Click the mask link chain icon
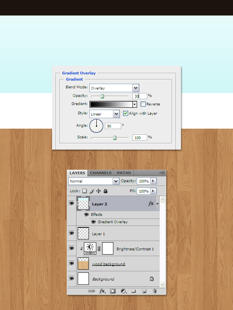This screenshot has height=310, width=233. 99,248
